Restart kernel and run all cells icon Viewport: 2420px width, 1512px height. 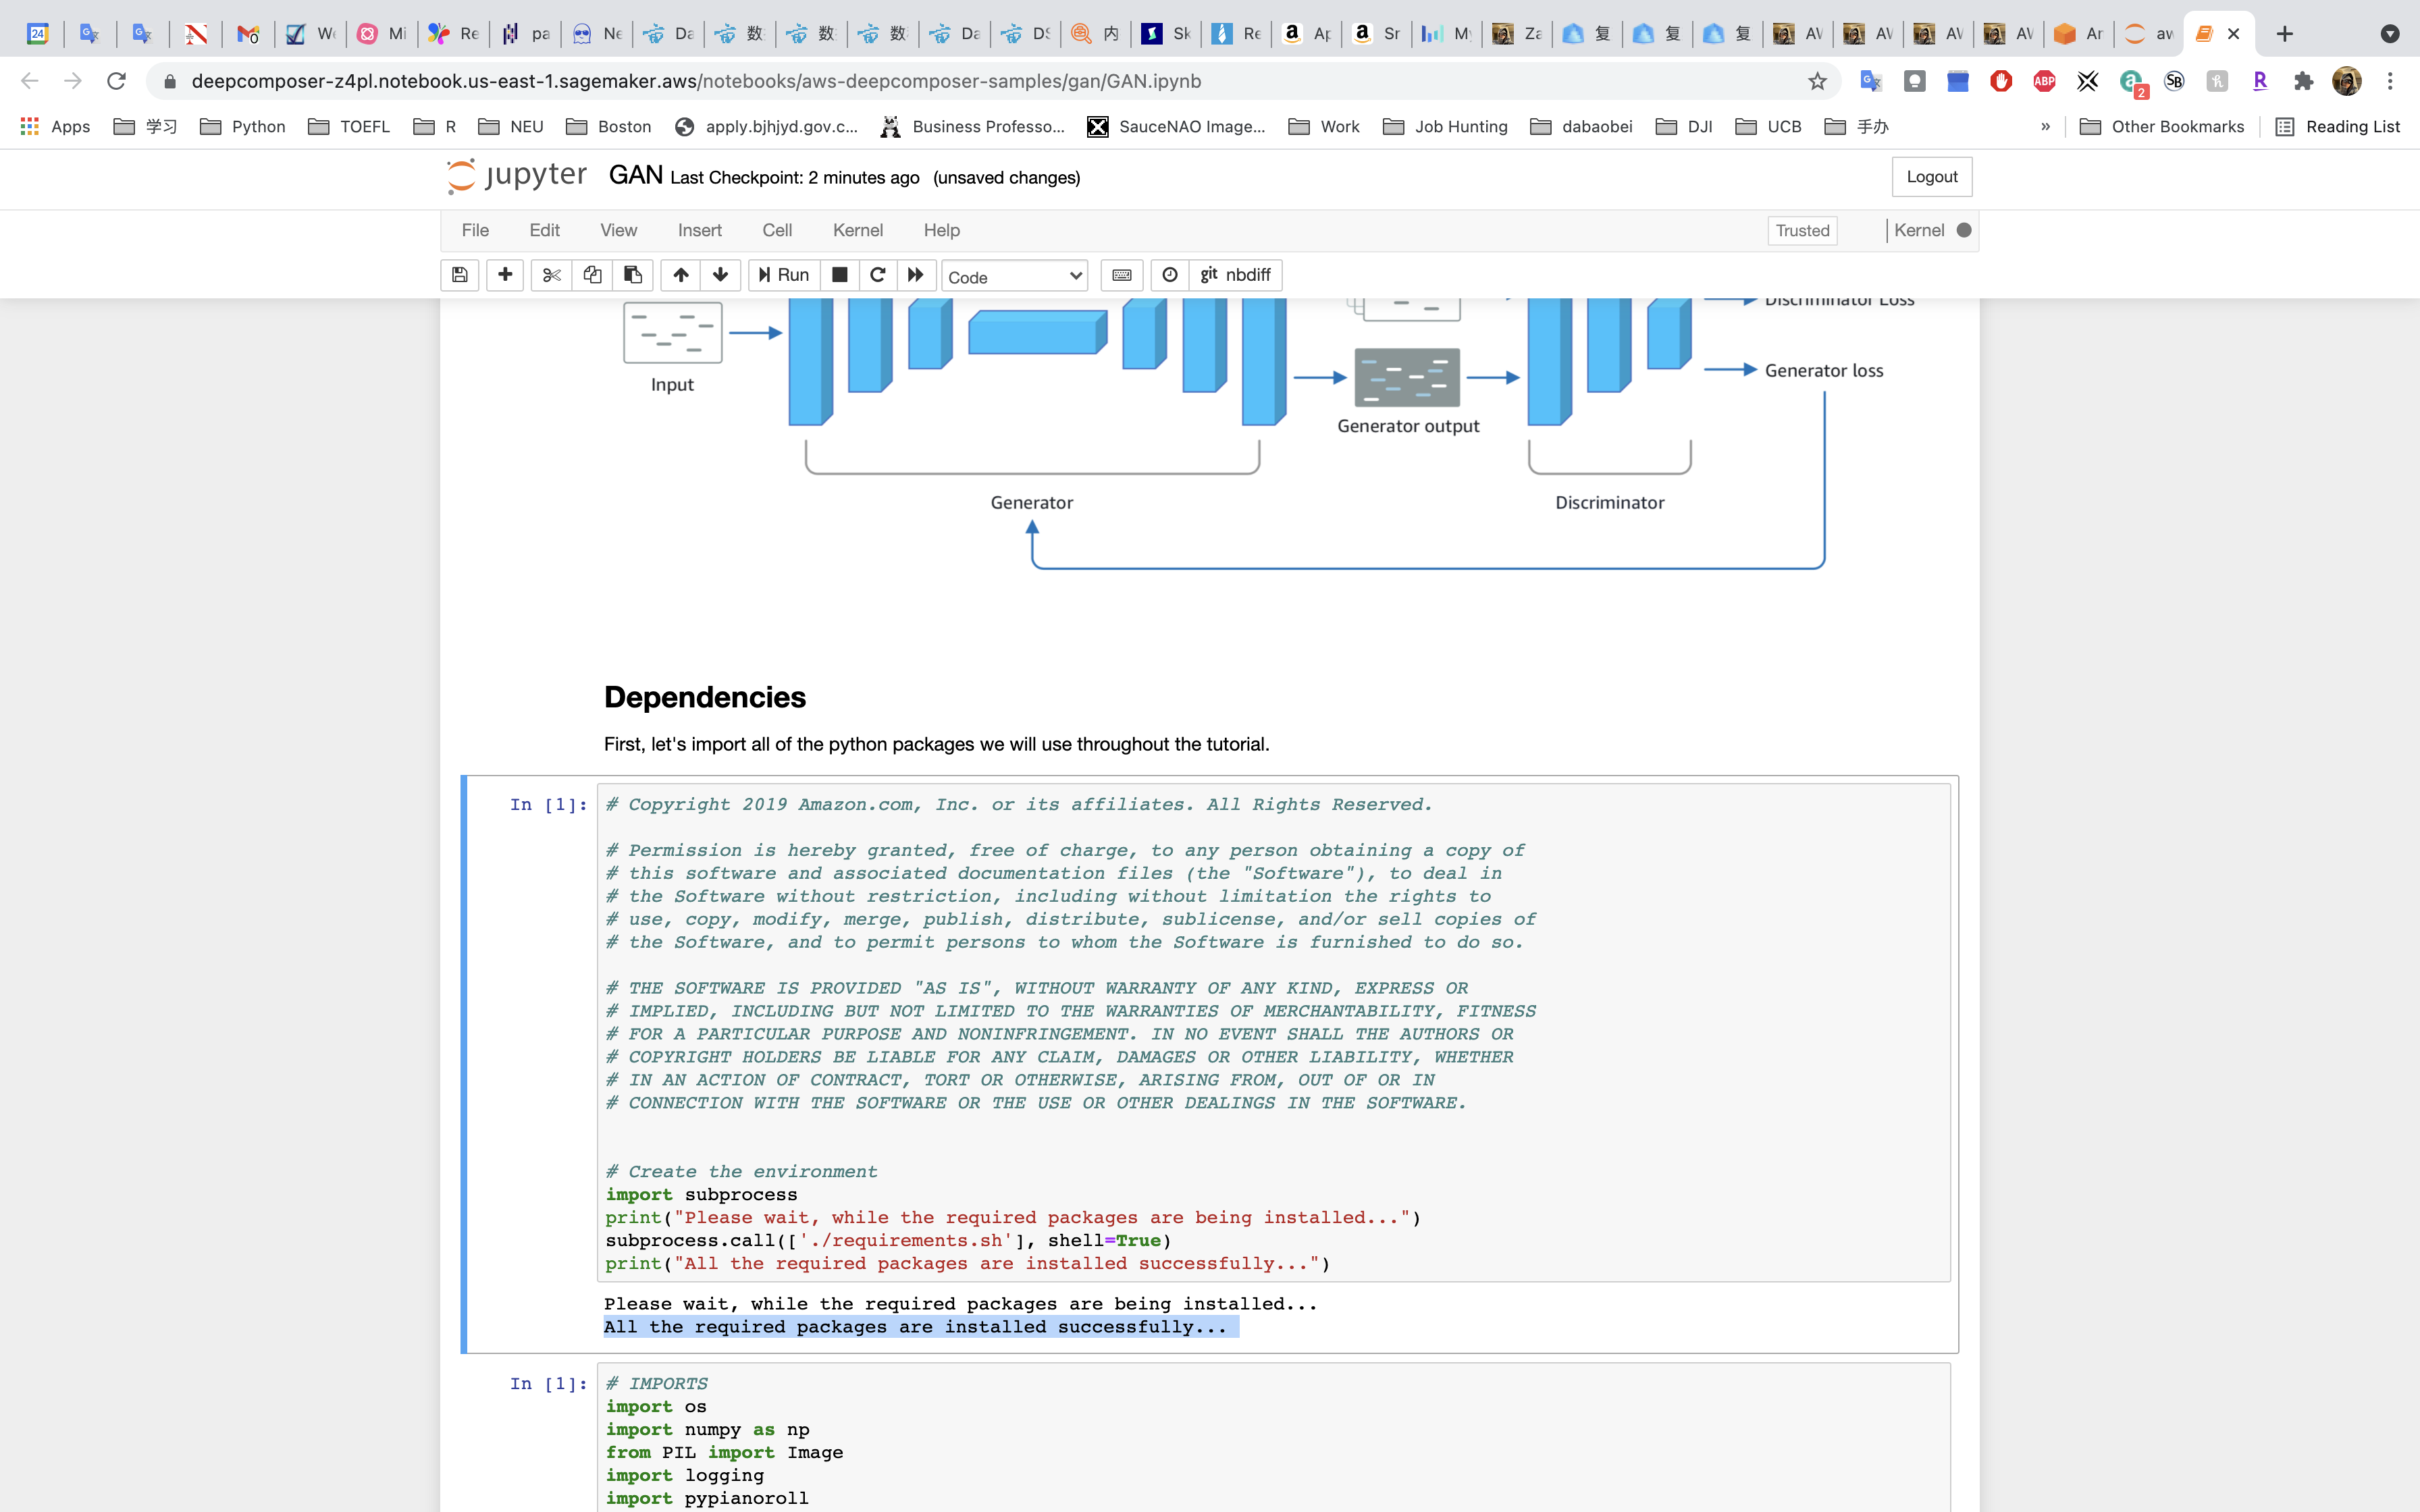(x=916, y=275)
